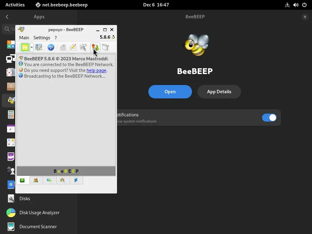Select the Calculator app icon in sidebar

pos(11,115)
